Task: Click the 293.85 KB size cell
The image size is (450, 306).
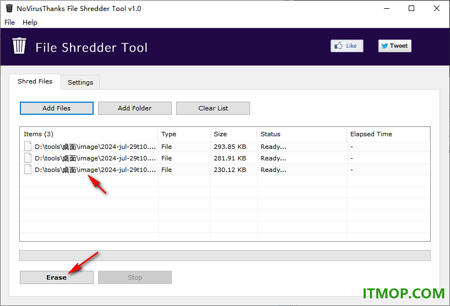Action: click(230, 147)
